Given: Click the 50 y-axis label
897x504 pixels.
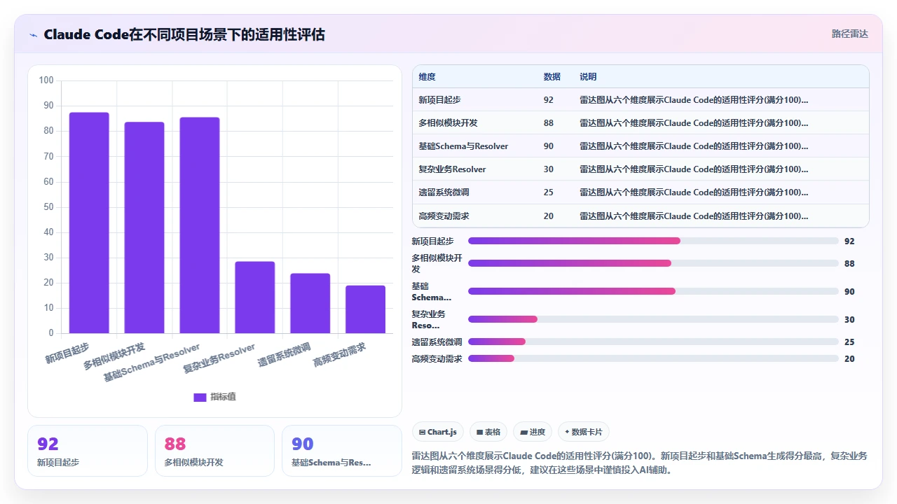Looking at the screenshot, I should click(48, 207).
